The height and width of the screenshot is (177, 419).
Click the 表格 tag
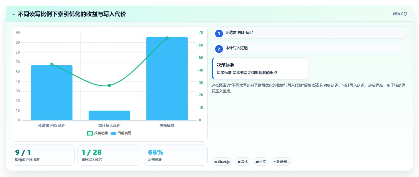point(242,162)
